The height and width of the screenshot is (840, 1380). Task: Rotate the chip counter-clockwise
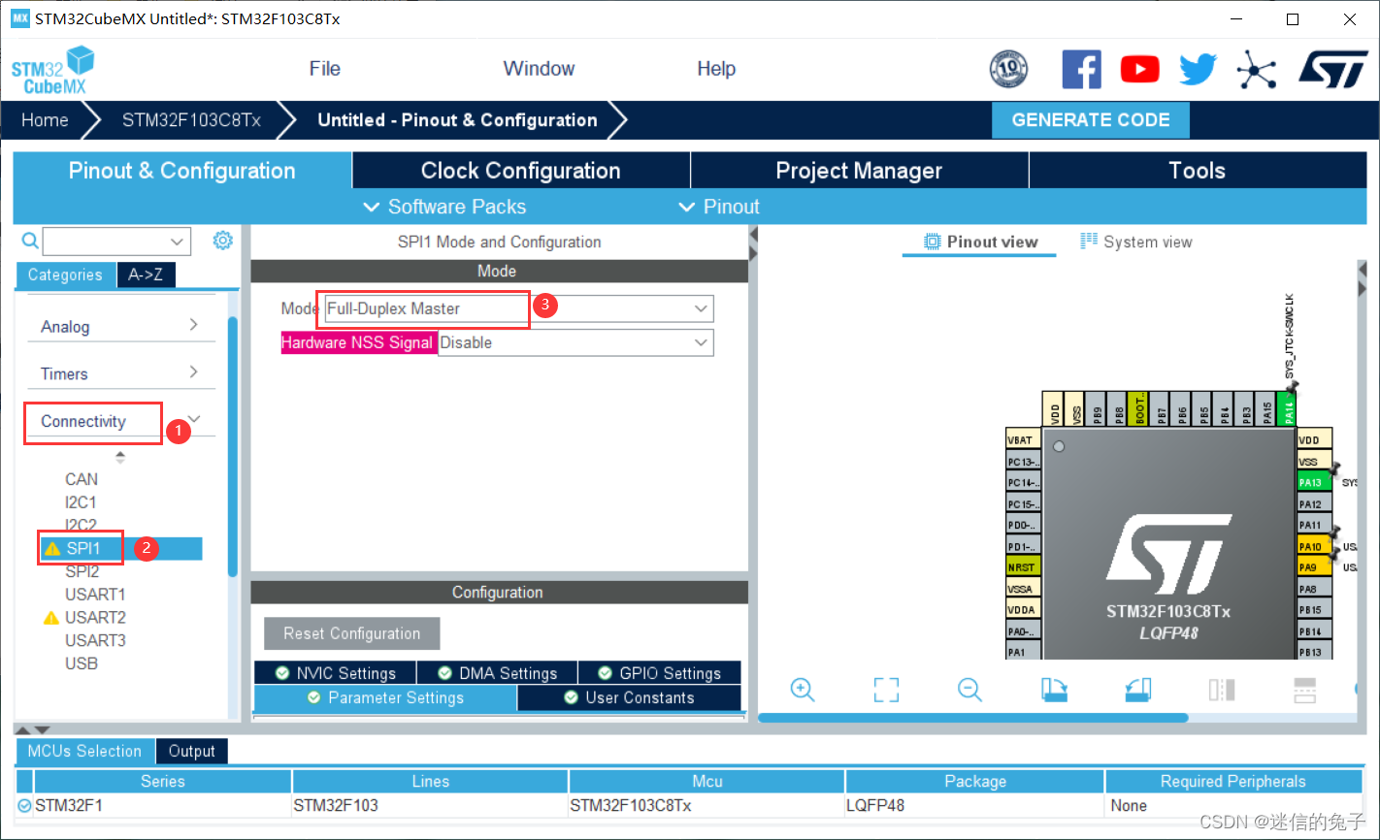click(x=1137, y=690)
